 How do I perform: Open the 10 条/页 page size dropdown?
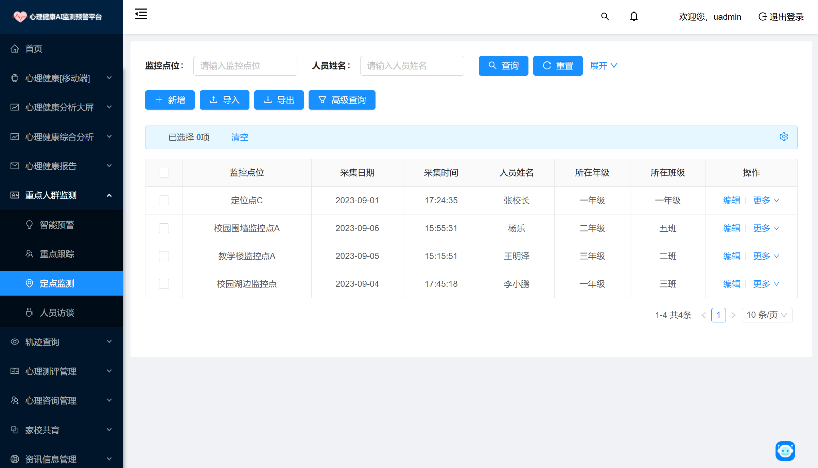pyautogui.click(x=767, y=315)
